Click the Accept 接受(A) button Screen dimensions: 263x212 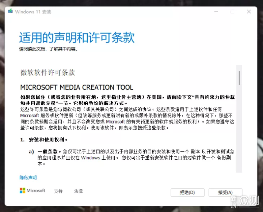pos(225,192)
